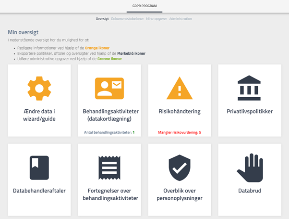Click 'Antal behandlingsaktiviteter: 1' text
289x219 pixels.
[109, 132]
